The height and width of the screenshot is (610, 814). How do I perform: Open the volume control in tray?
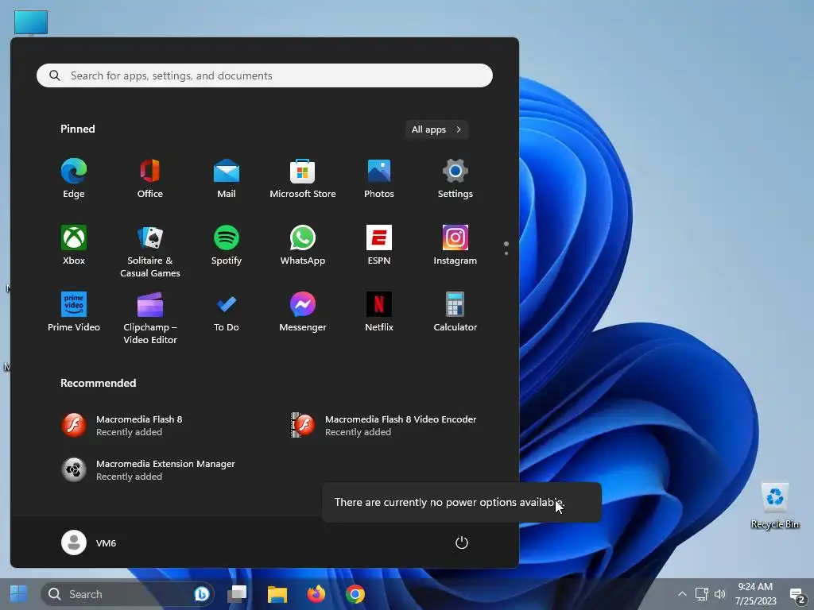pyautogui.click(x=719, y=594)
